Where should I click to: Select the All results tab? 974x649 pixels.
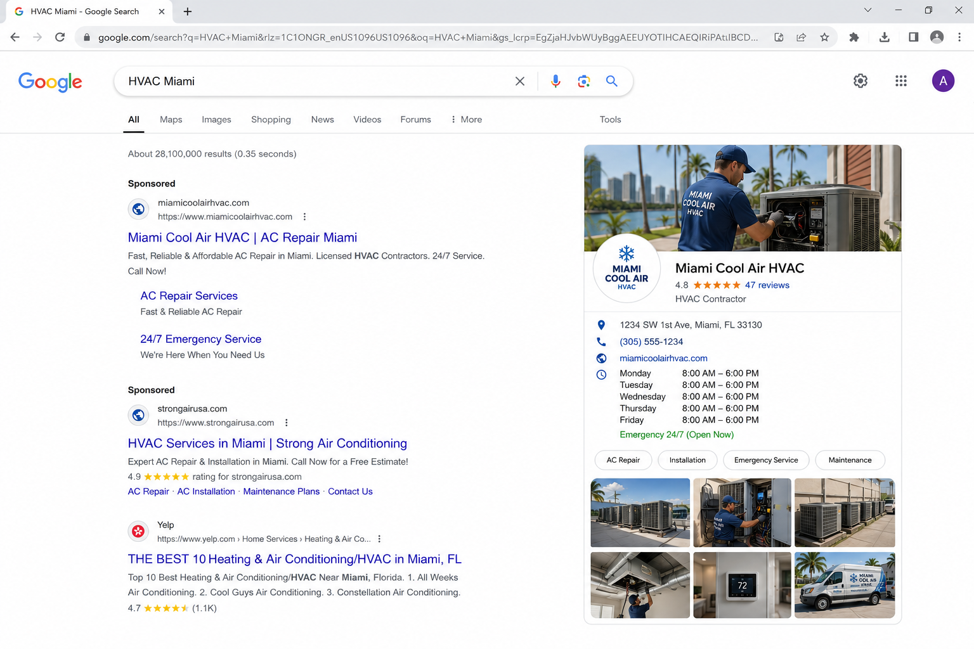(x=134, y=119)
